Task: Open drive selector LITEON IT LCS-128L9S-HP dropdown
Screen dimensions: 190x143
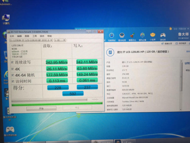Action: [x=31, y=40]
